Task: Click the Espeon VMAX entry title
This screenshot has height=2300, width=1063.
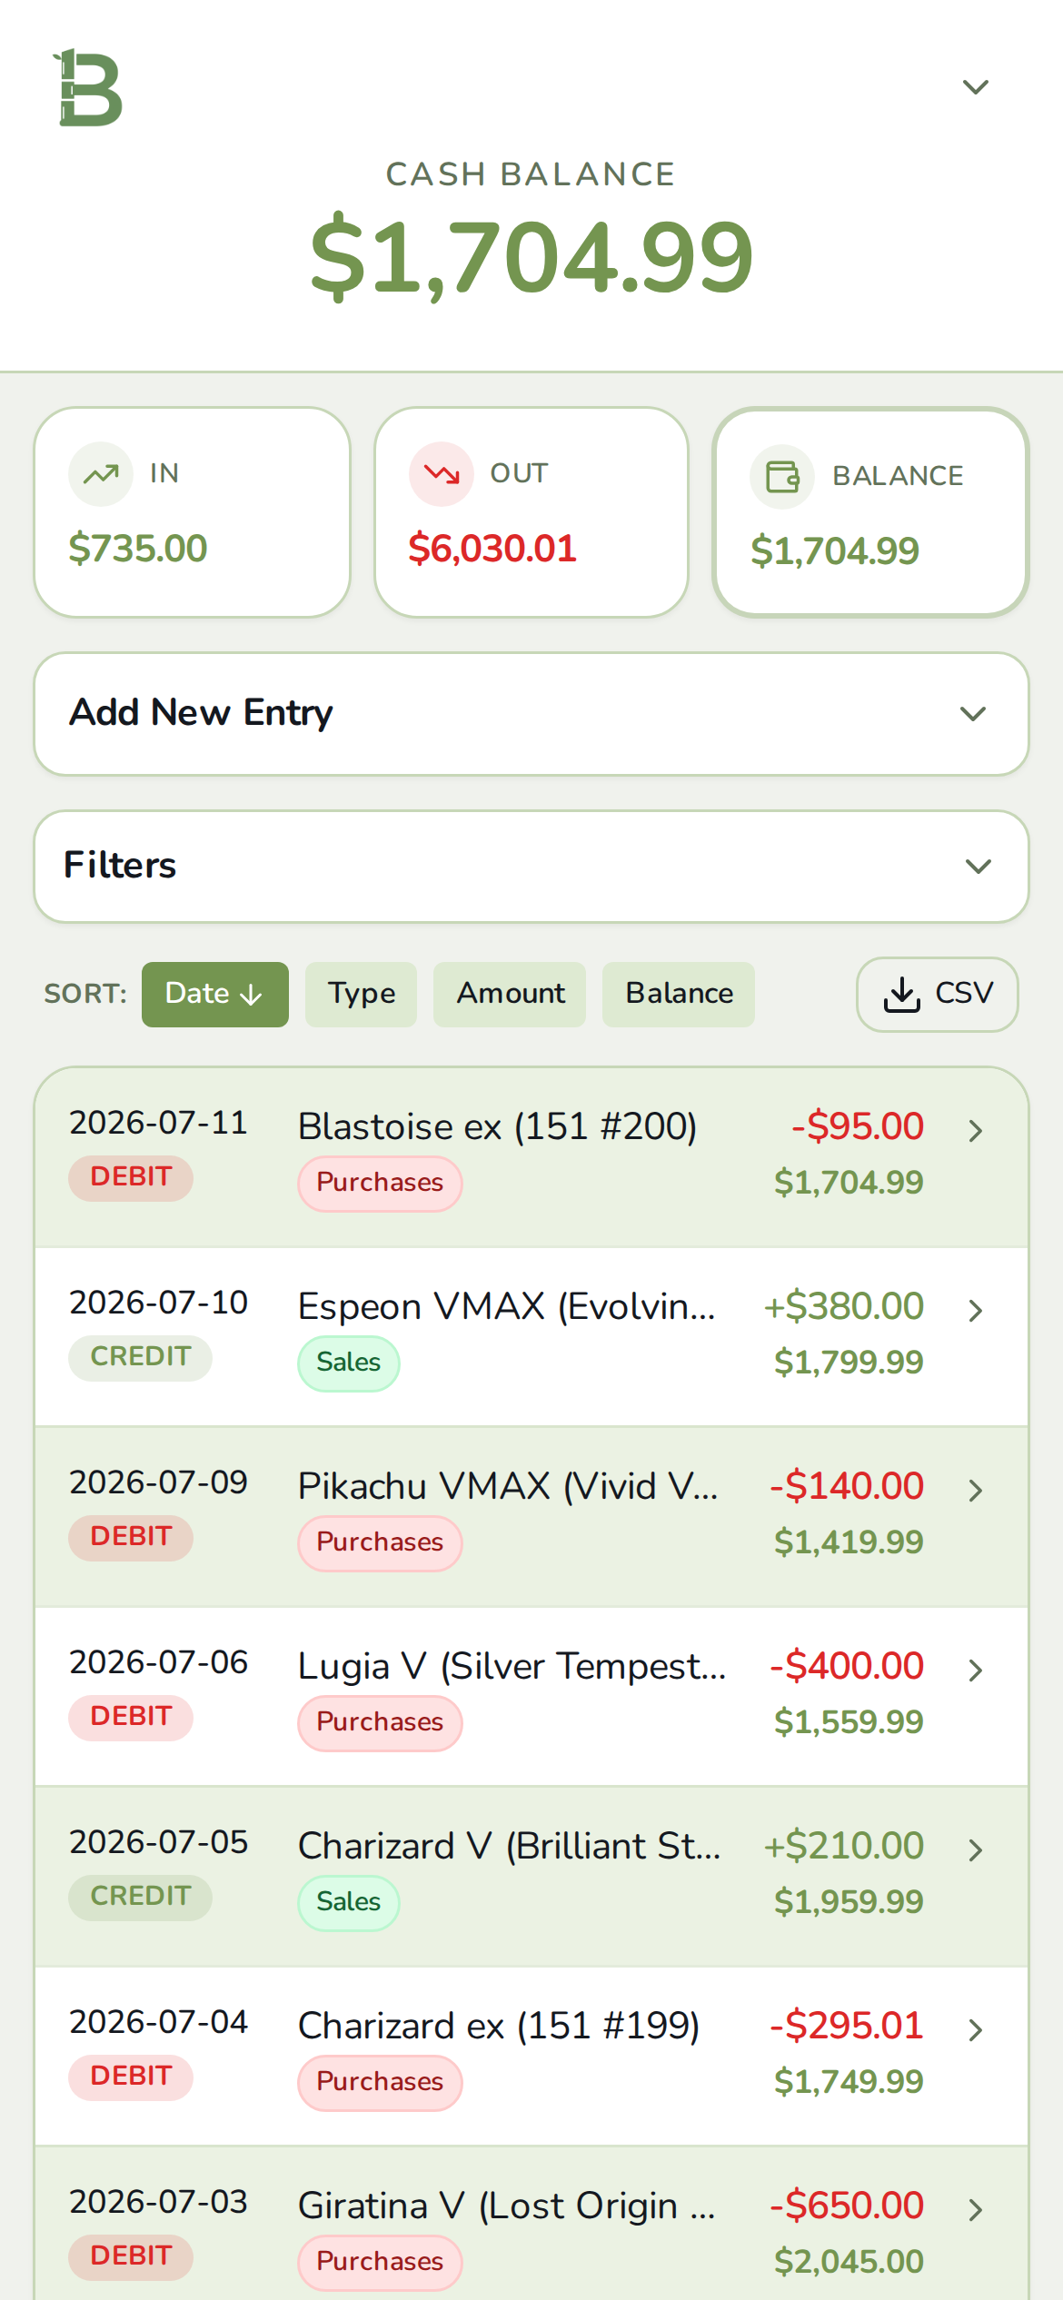Action: [x=507, y=1306]
